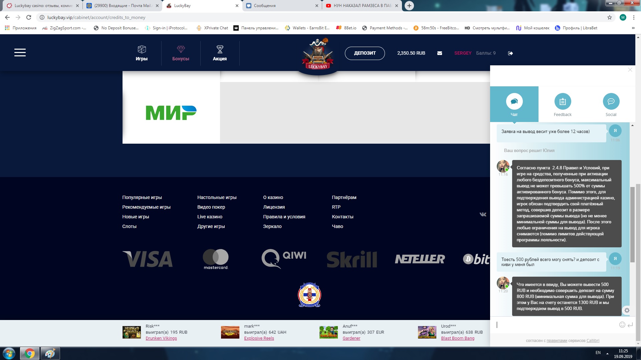Click the license seal emblem
This screenshot has height=360, width=641.
[309, 295]
